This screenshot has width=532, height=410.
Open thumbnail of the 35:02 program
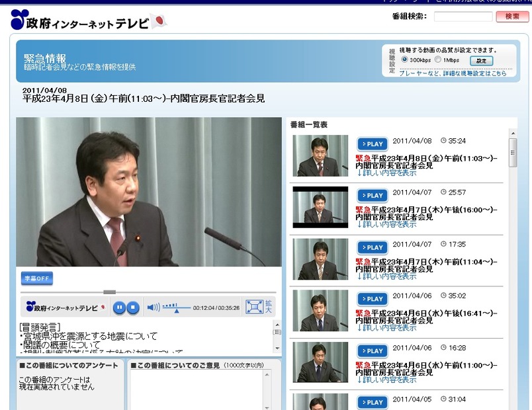(x=320, y=311)
